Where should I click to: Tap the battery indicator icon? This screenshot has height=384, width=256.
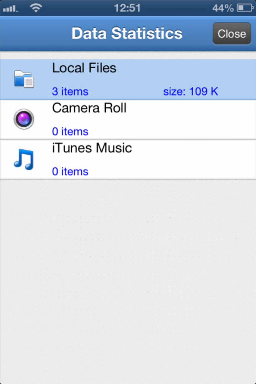tap(245, 8)
